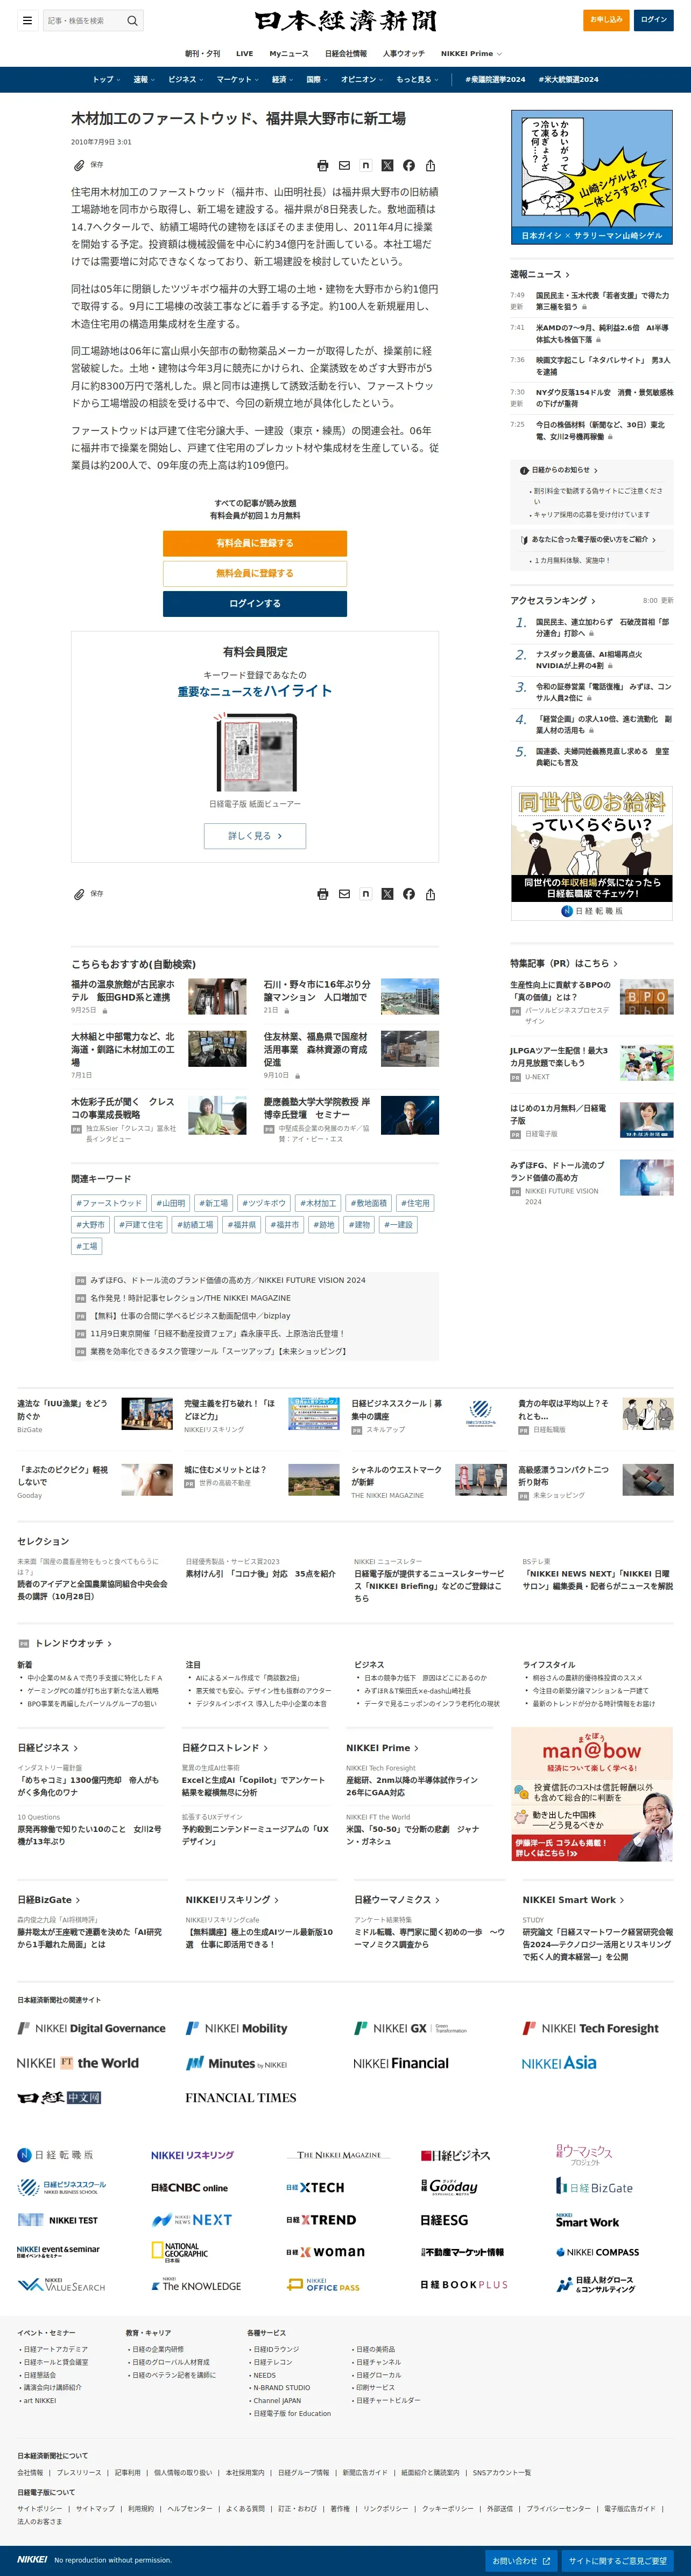691x2576 pixels.
Task: Expand the NIKKEI Prime dropdown in top menu
Action: pyautogui.click(x=471, y=54)
